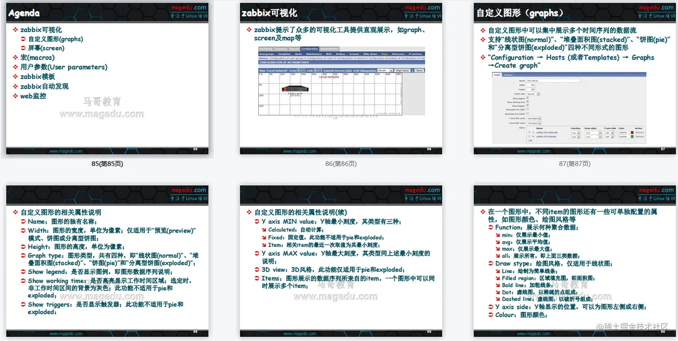Click the 自定义图形的相关属性说明(续) heading
Screen dimensions: 678x341
[301, 212]
